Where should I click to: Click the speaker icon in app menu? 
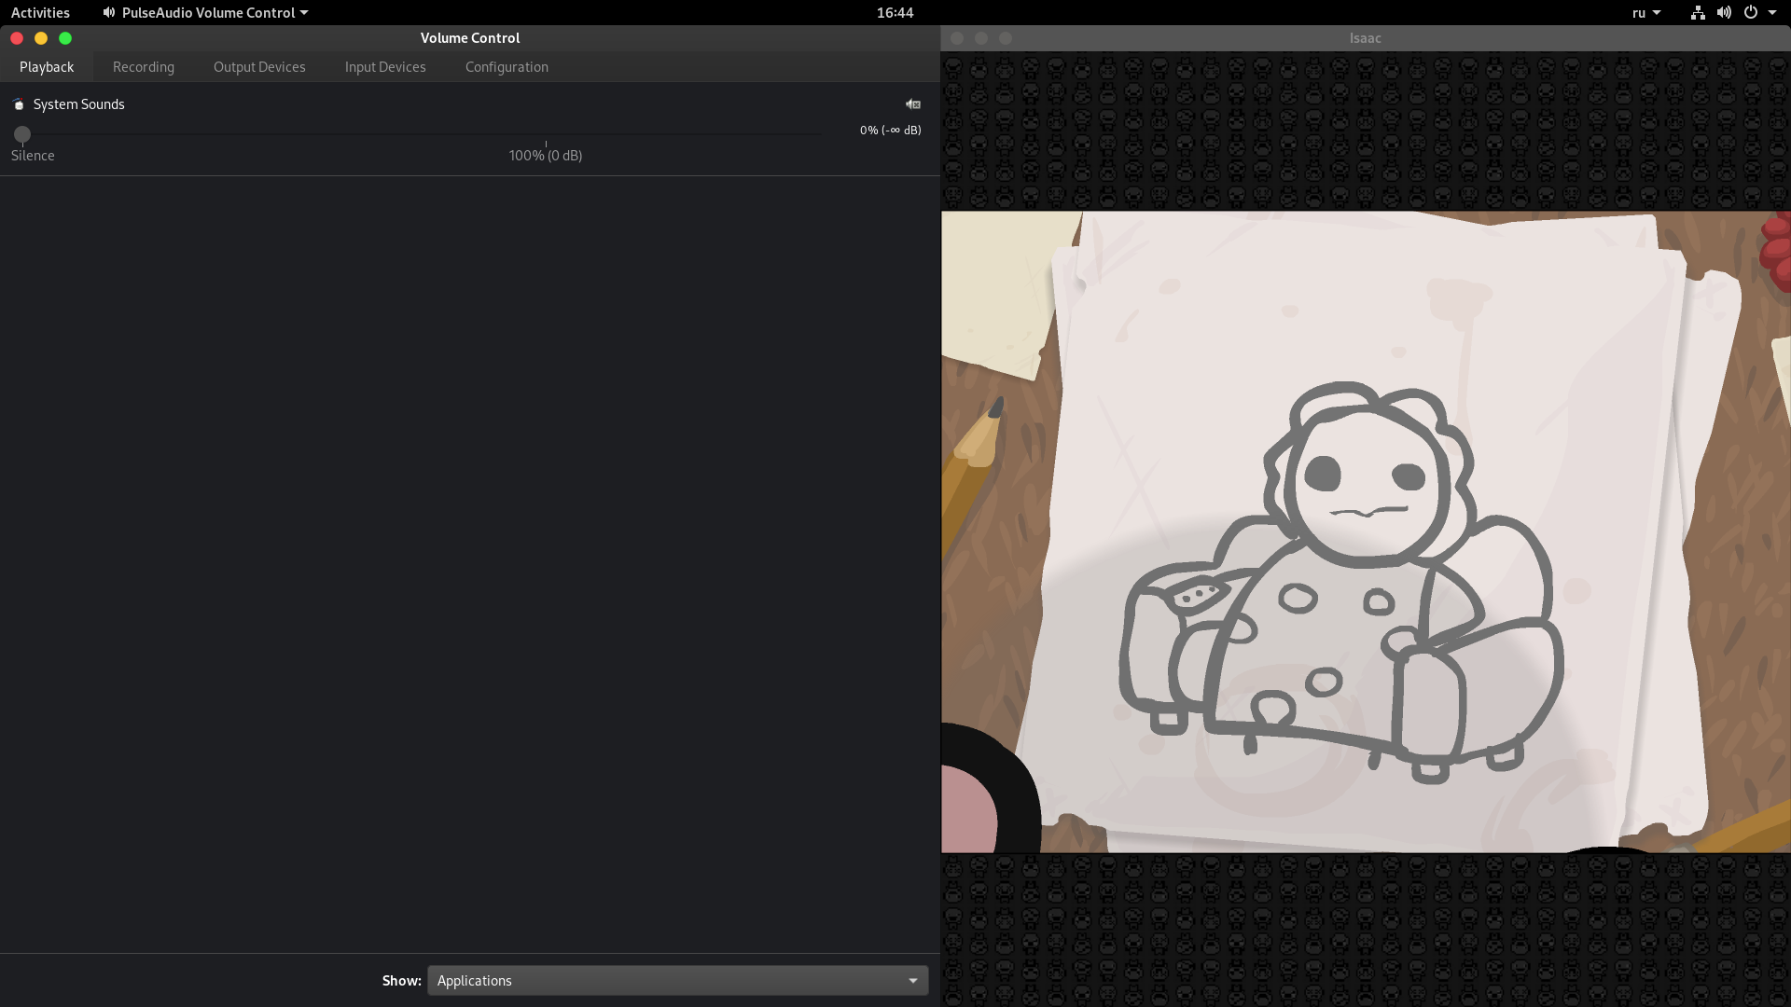click(x=109, y=12)
